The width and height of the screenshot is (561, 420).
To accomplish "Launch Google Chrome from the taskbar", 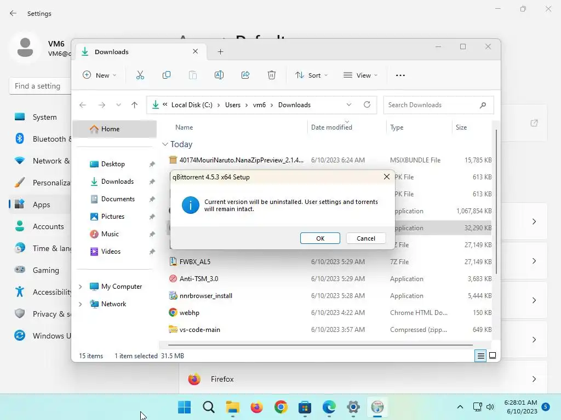I will point(281,407).
